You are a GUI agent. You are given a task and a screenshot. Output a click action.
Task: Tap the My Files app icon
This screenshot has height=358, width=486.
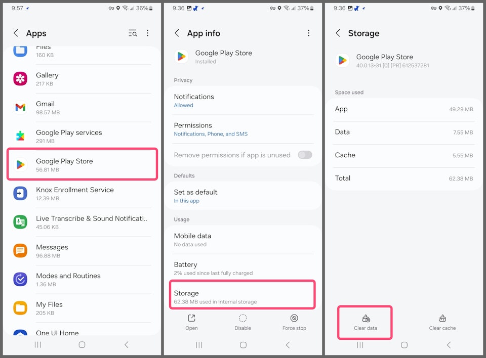click(20, 308)
